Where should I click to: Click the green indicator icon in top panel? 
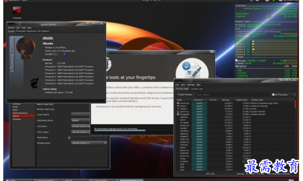[x=273, y=1]
